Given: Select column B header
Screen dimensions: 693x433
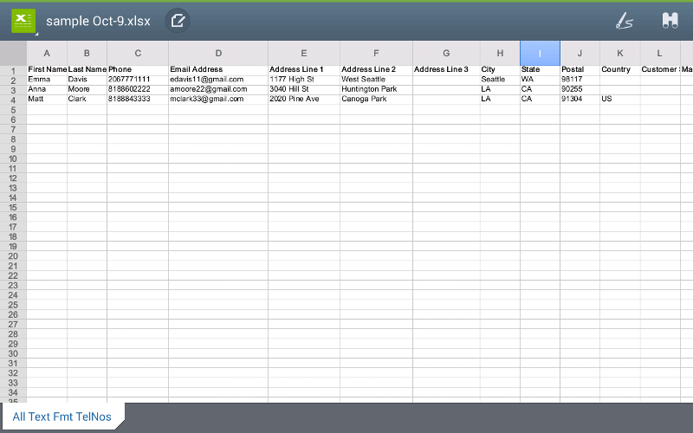Looking at the screenshot, I should click(x=87, y=53).
